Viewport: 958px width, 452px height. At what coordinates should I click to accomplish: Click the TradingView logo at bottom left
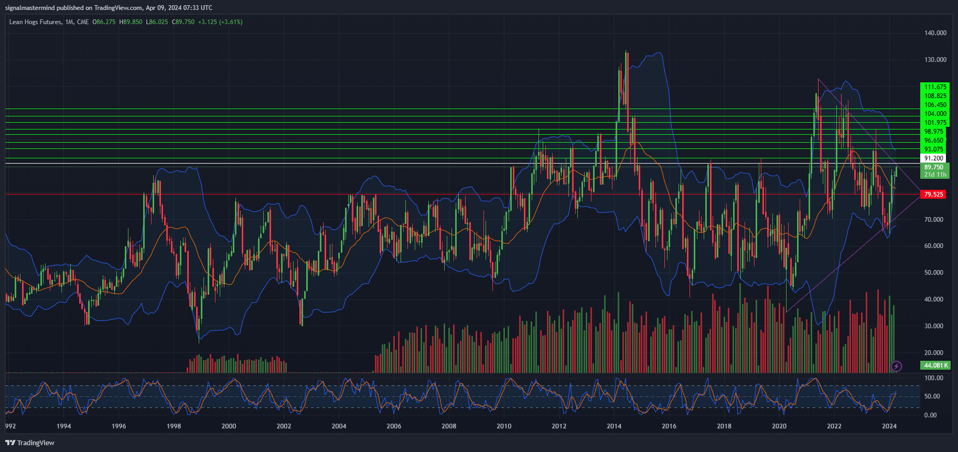30,443
